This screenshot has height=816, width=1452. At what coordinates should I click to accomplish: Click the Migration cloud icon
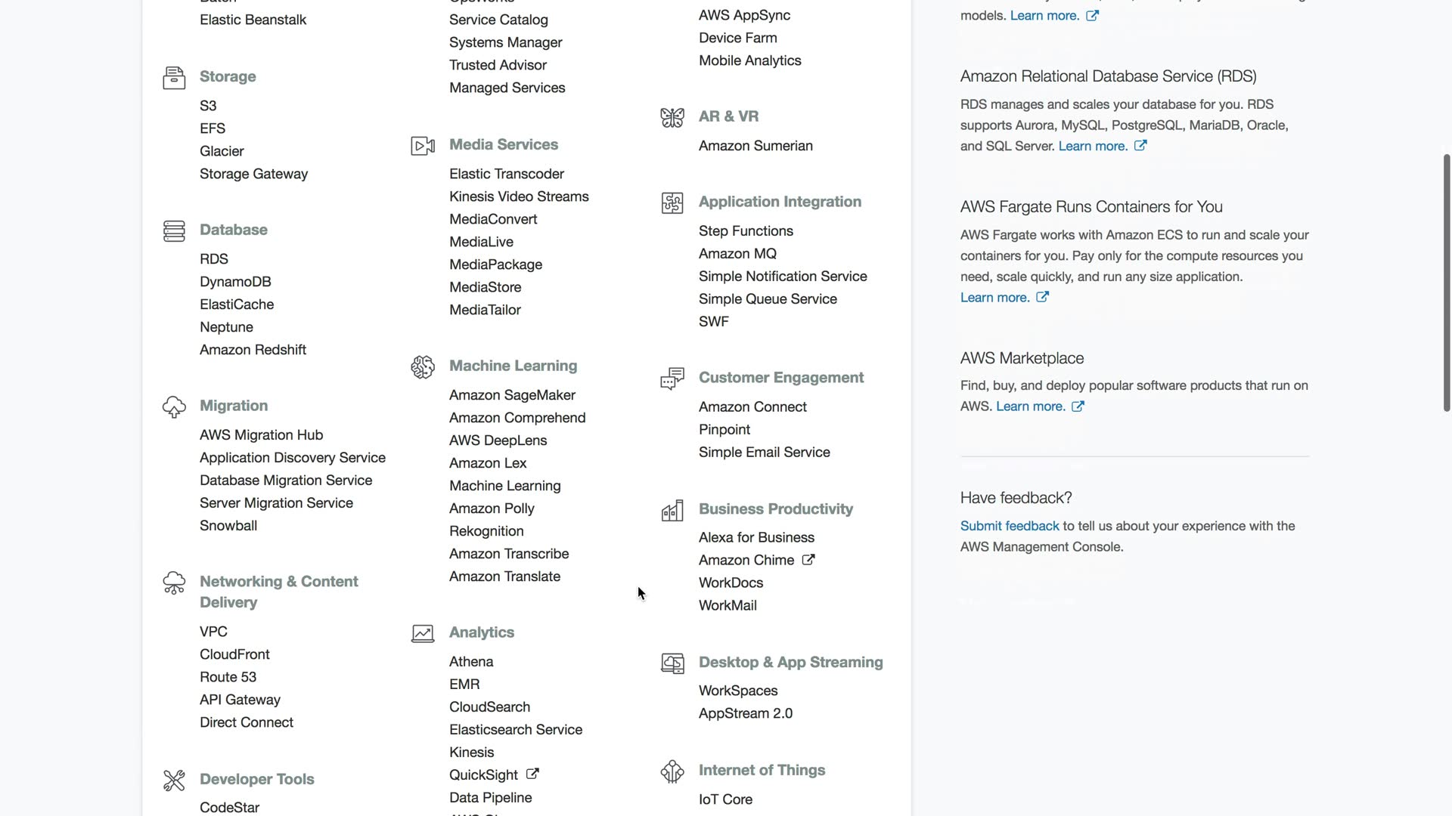174,407
